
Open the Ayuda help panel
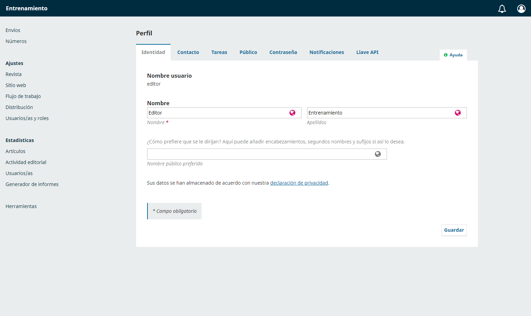(x=453, y=55)
